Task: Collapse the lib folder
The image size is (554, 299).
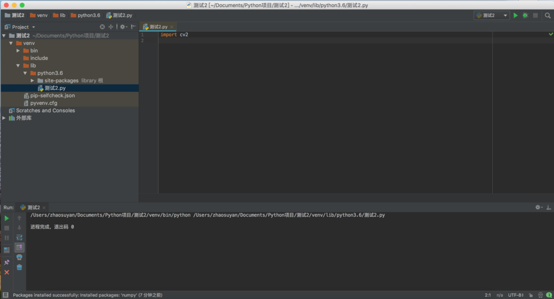Action: [x=18, y=66]
